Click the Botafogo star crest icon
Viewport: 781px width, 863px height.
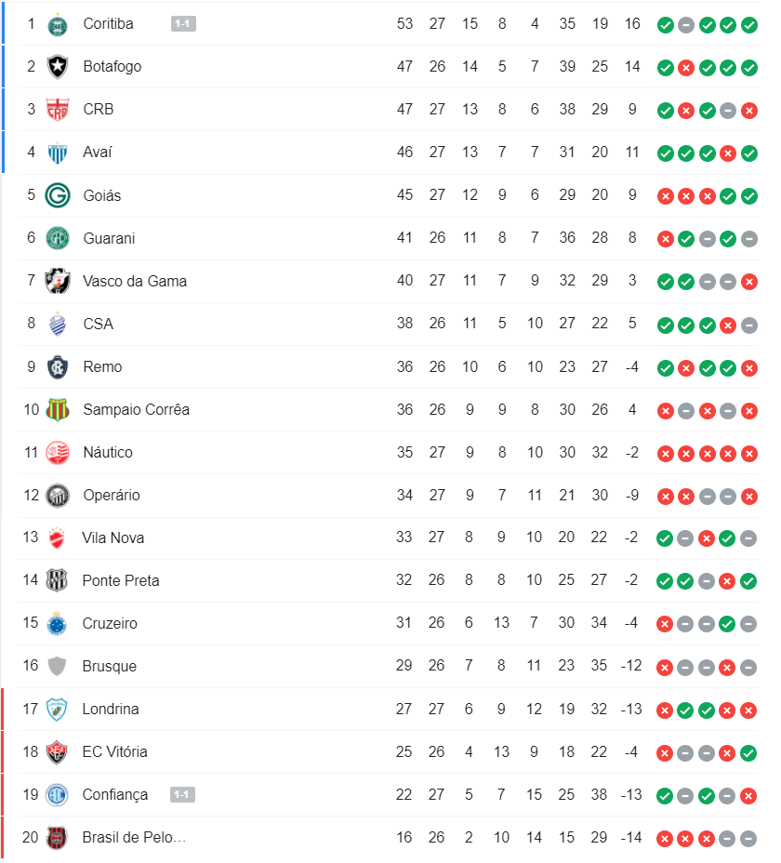(58, 67)
